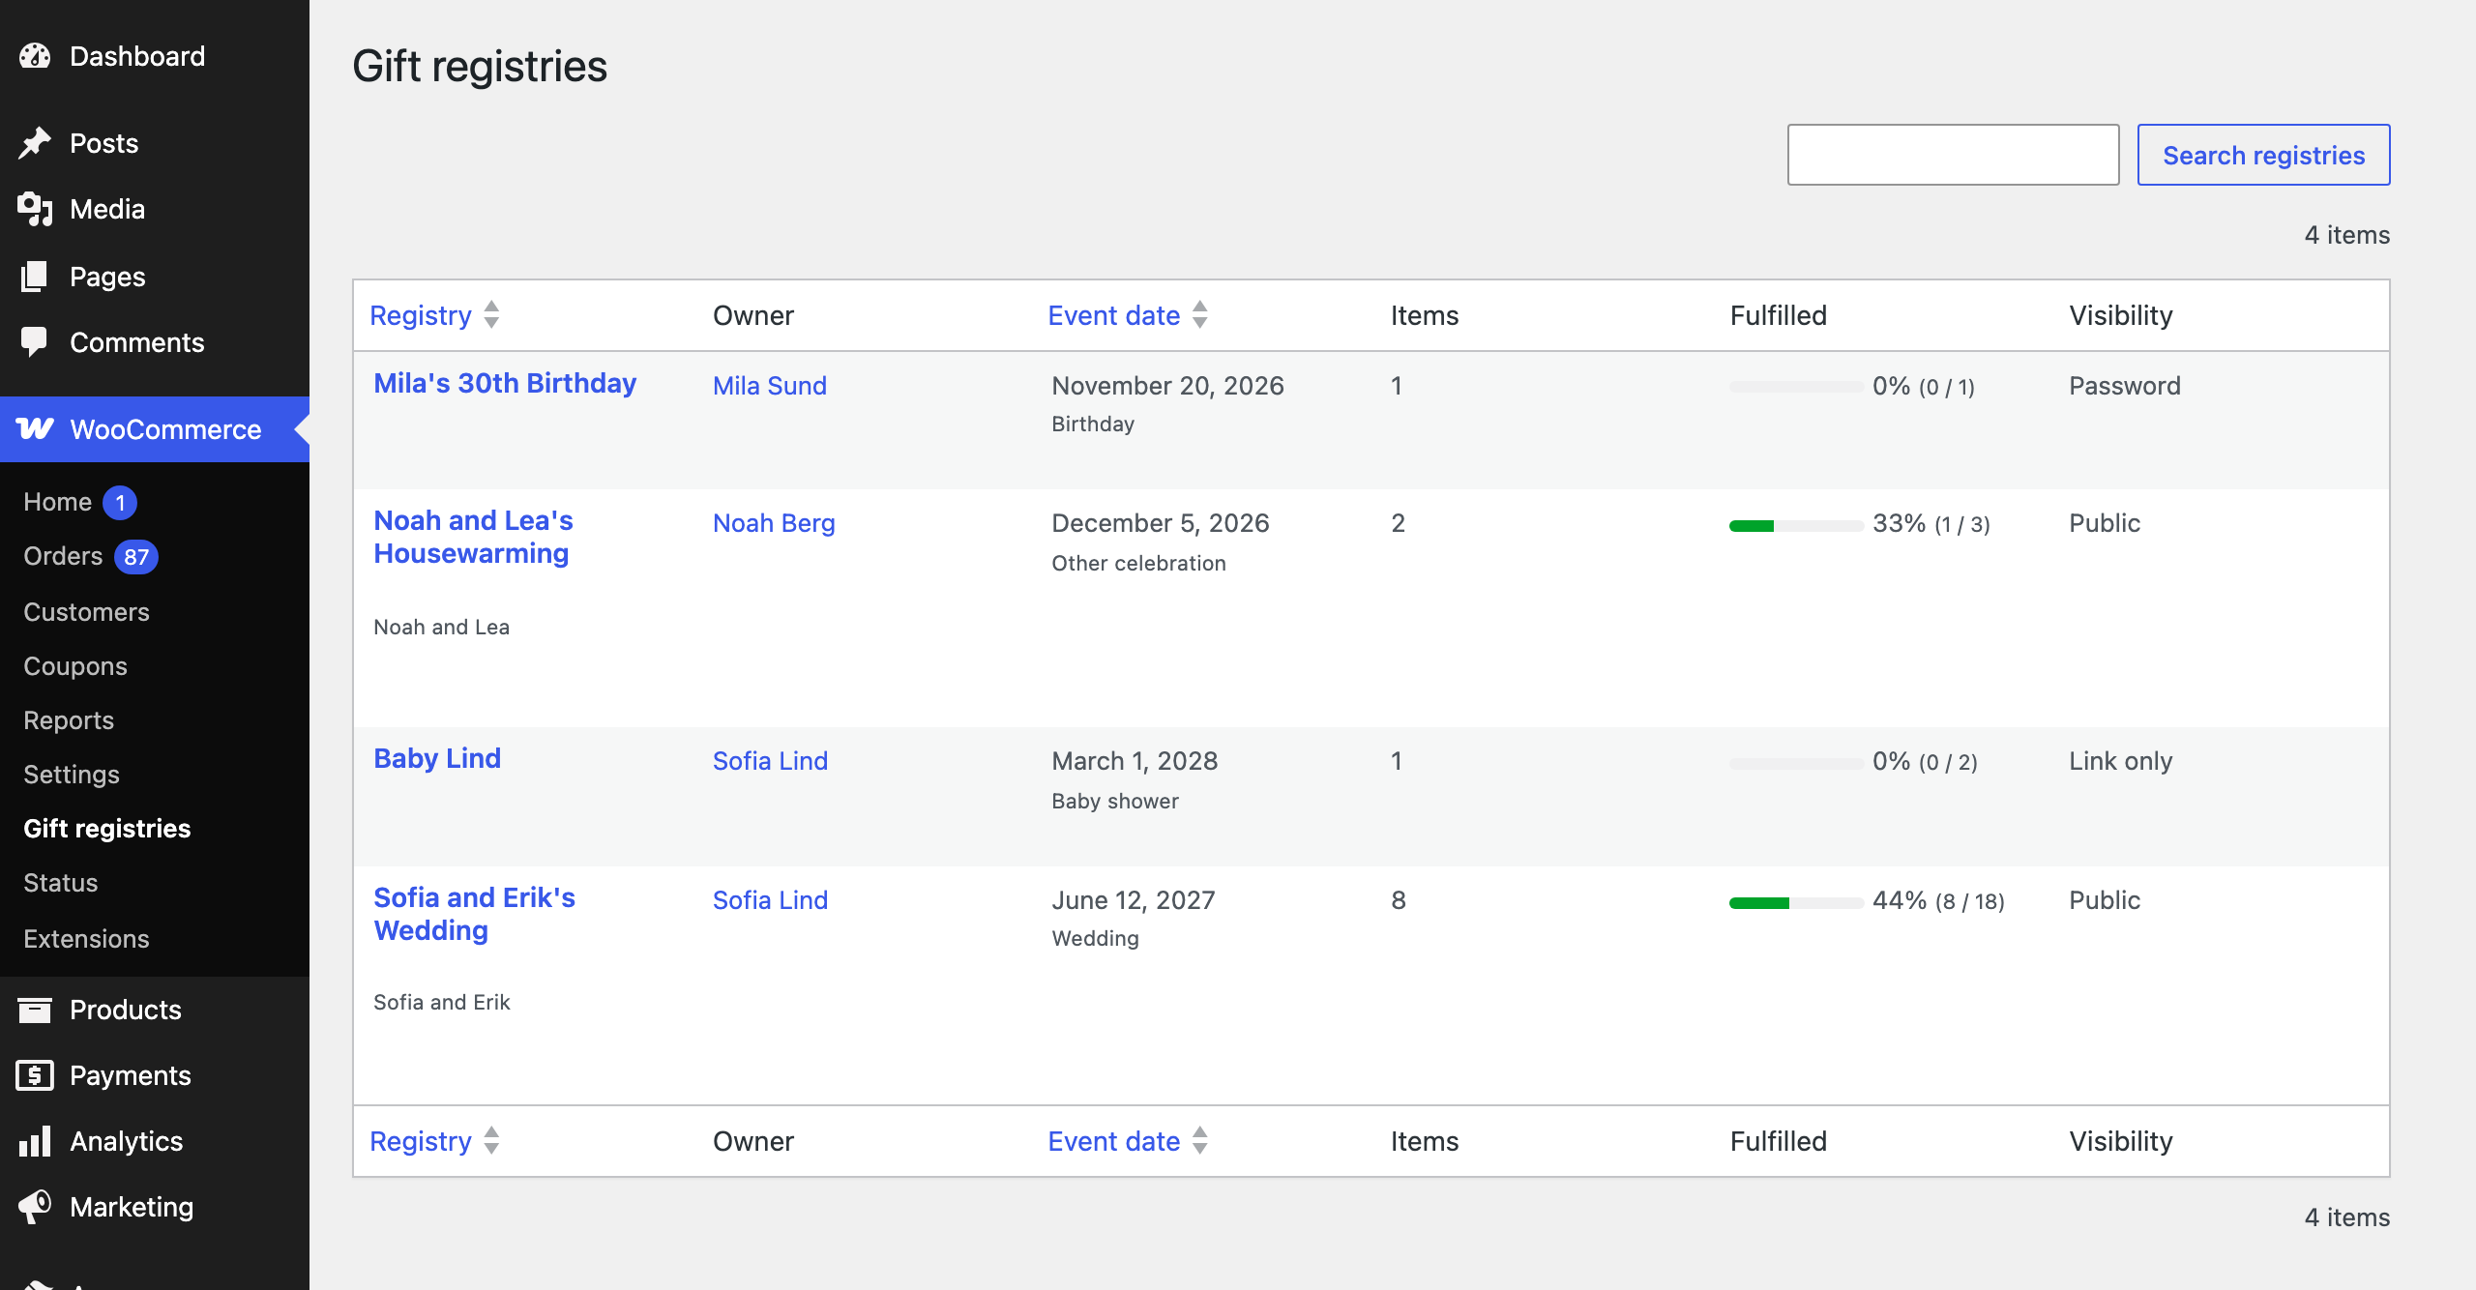Screen dimensions: 2476x1290
Task: Click the 'November 20, 2026' event date
Action: [1167, 385]
